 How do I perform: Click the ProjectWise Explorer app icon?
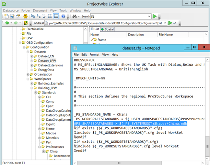tap(4, 4)
